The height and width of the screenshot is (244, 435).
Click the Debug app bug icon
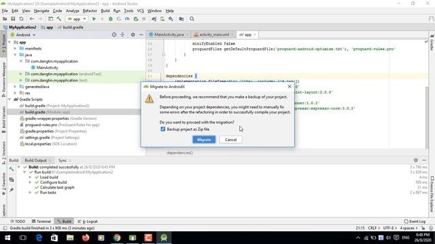110,19
